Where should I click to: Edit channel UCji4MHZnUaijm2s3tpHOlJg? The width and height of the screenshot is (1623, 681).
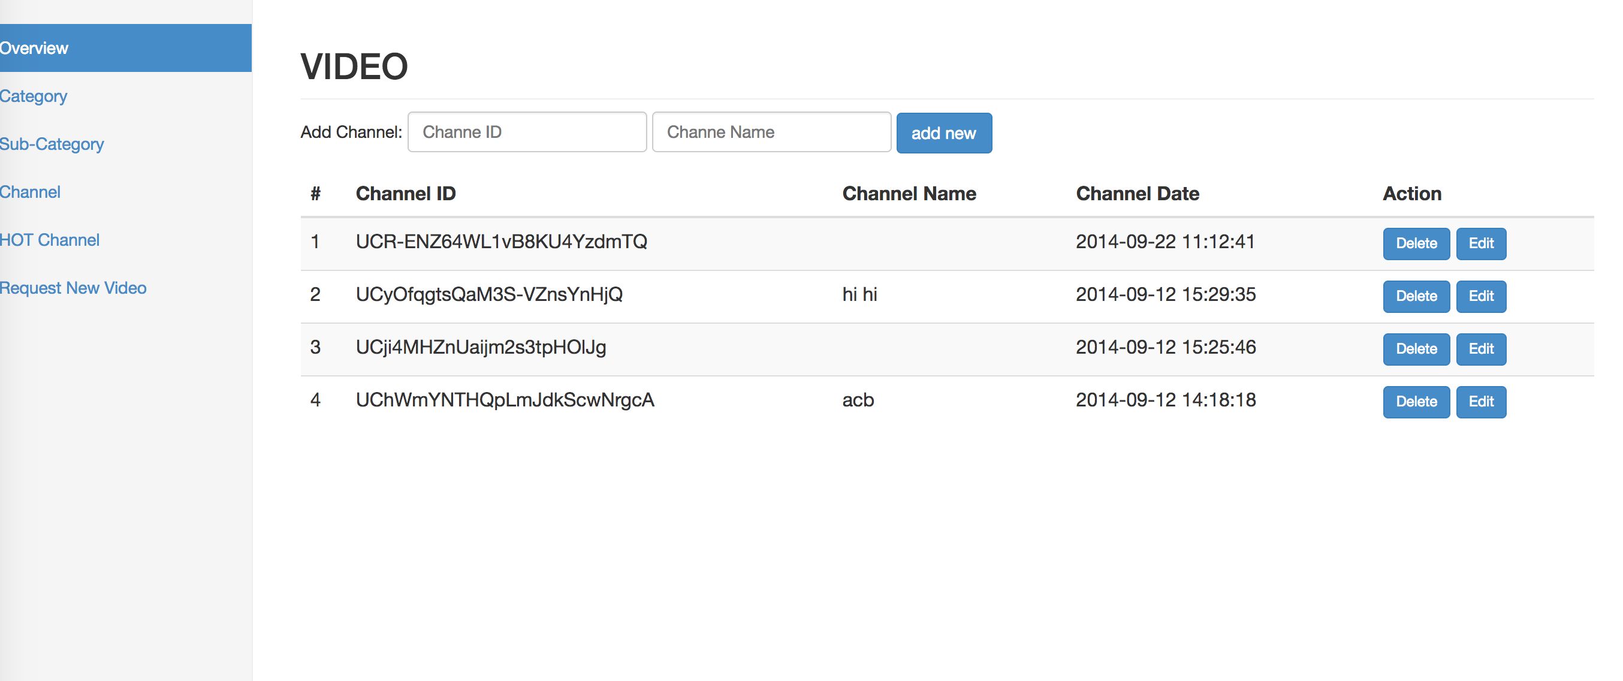tap(1480, 349)
